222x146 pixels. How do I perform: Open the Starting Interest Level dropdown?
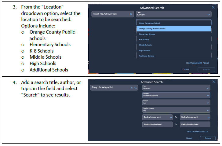[158, 117]
